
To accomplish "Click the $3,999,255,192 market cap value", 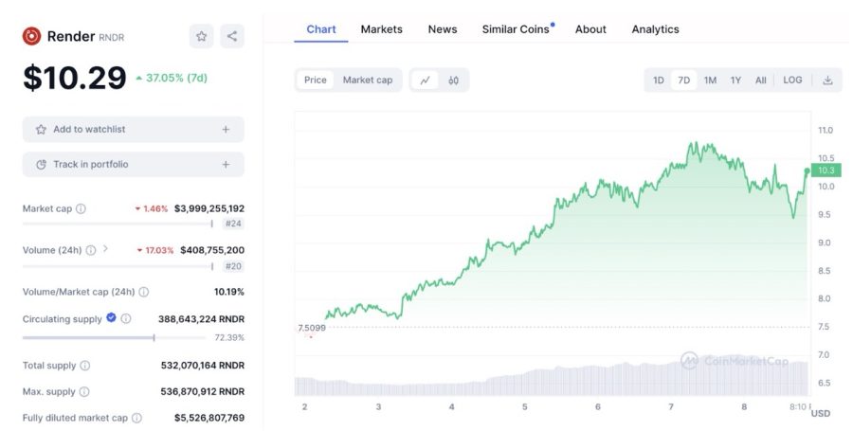I will coord(209,208).
